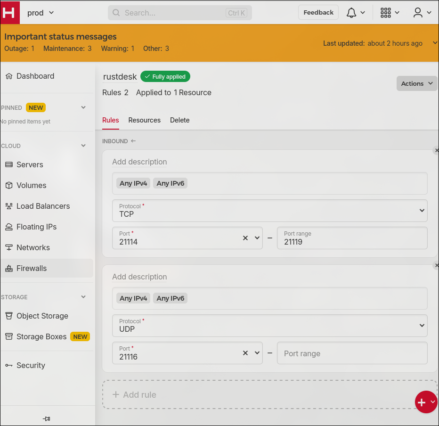The image size is (439, 426).
Task: Open Servers in the sidebar
Action: tap(30, 164)
